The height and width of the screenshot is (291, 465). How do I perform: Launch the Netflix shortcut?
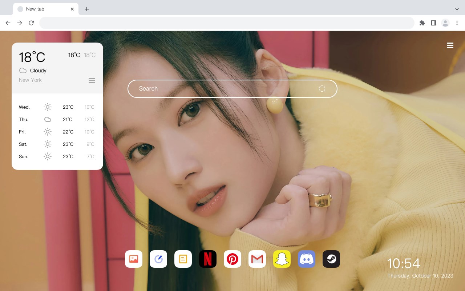208,259
